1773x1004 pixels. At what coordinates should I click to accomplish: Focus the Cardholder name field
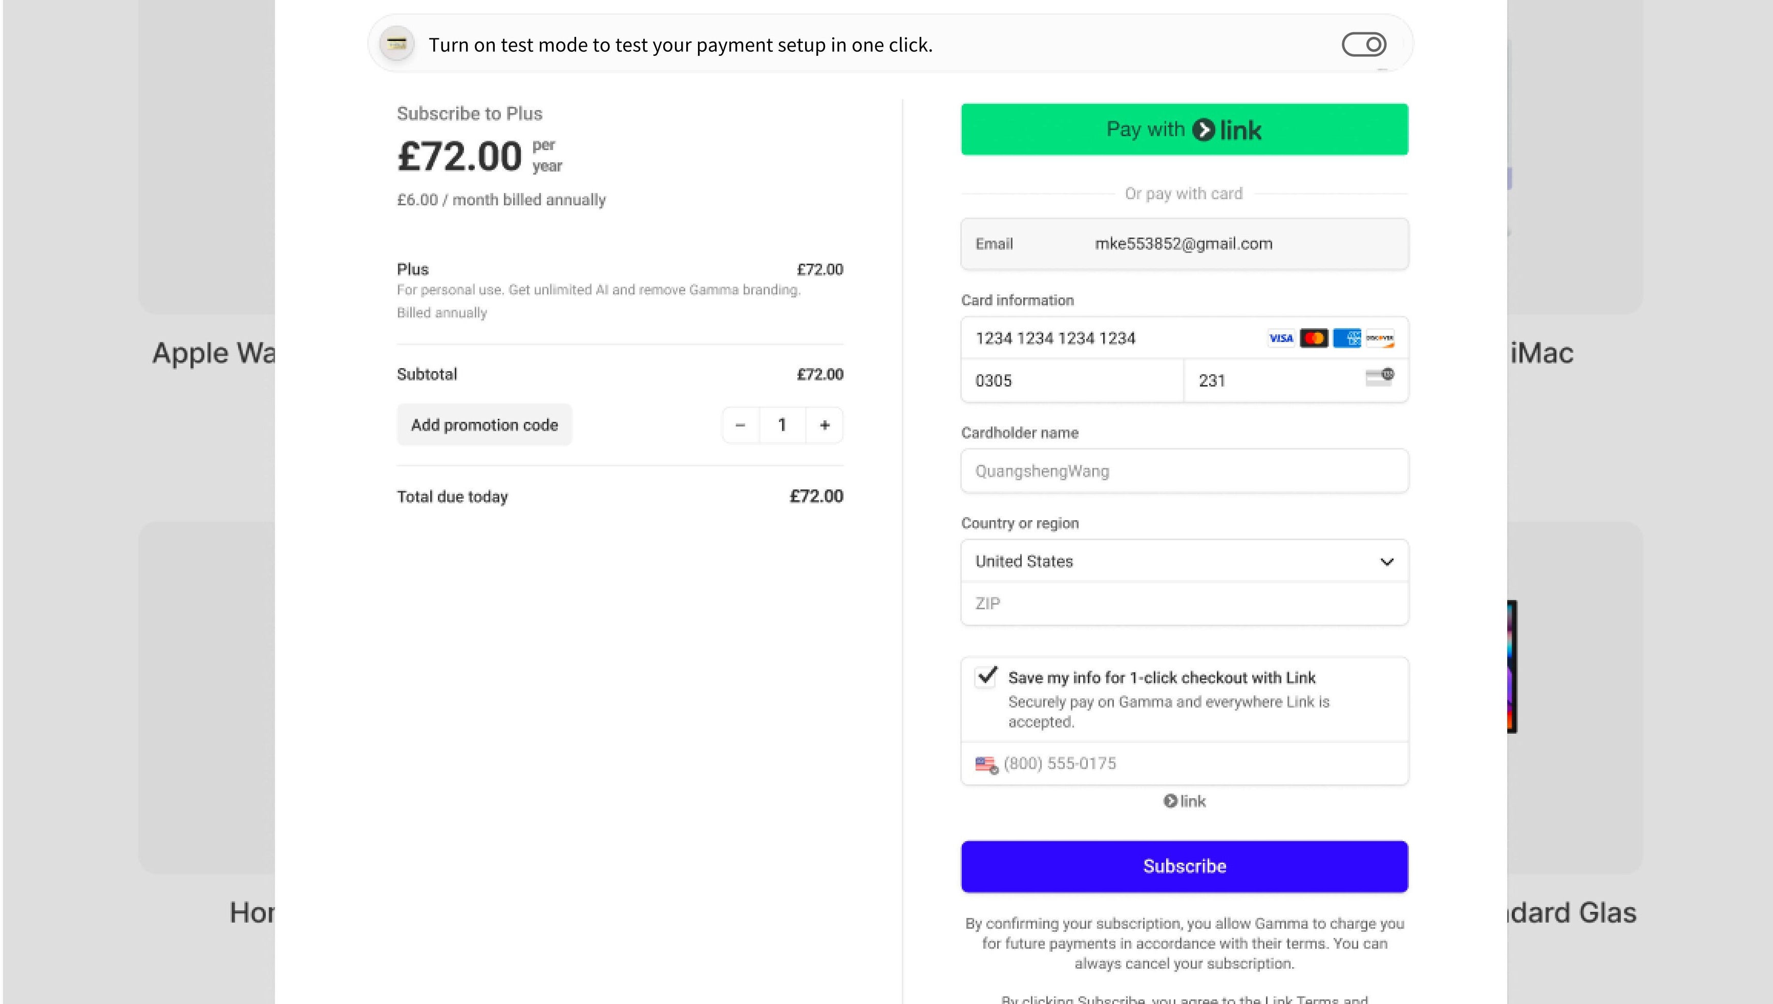point(1184,471)
